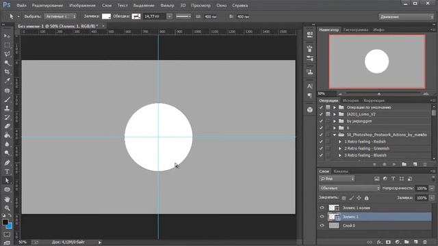The height and width of the screenshot is (246, 438).
Task: Open the 3D panel cube icon
Action: pyautogui.click(x=310, y=110)
